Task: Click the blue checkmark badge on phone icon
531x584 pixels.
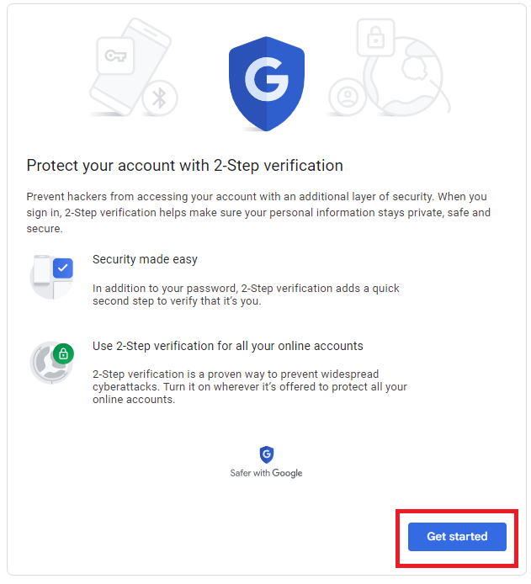Action: coord(63,268)
